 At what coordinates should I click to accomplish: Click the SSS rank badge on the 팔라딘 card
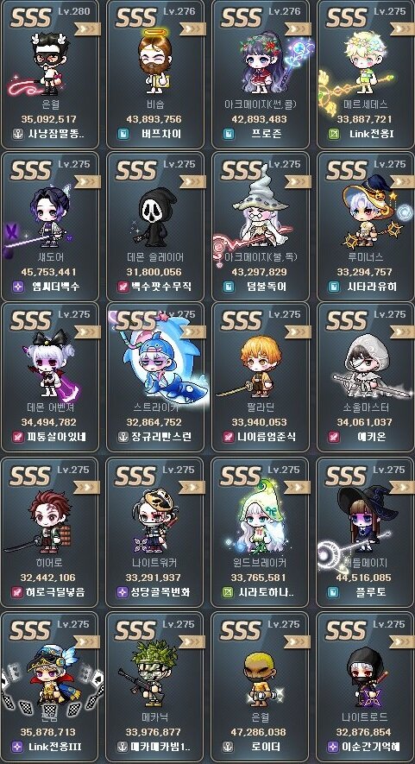click(x=242, y=322)
